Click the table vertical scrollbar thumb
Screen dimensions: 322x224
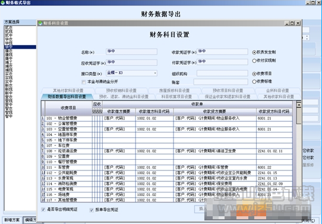pos(299,116)
